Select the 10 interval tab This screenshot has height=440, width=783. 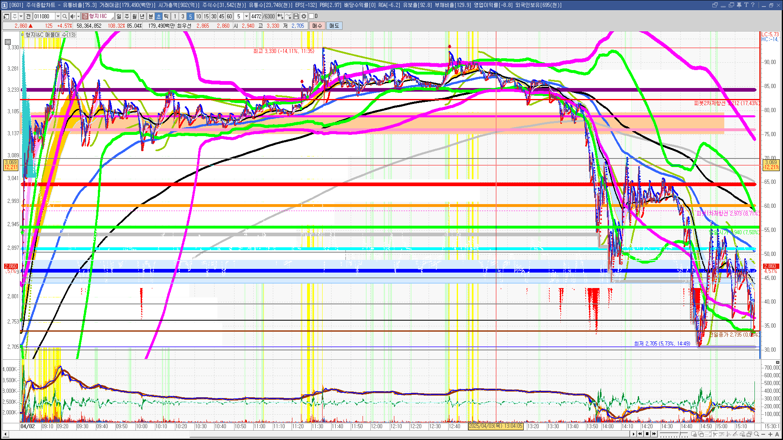(x=198, y=16)
